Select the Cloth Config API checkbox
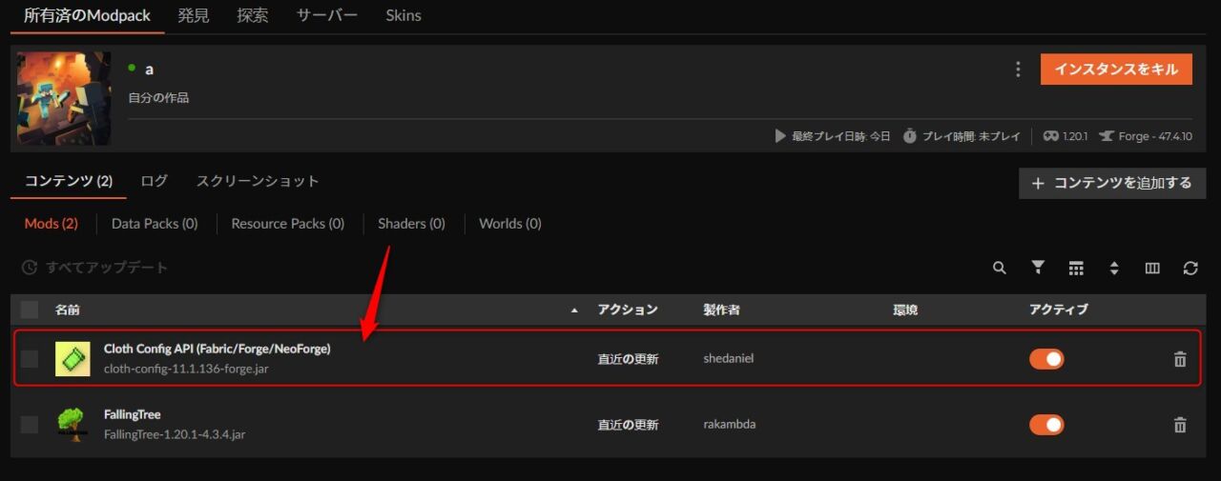The width and height of the screenshot is (1221, 481). 30,358
